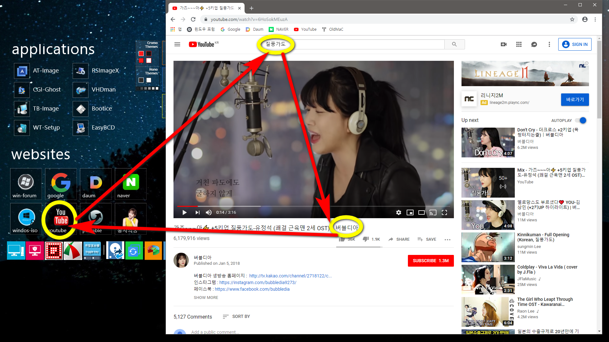Open the daum website tile on desktop

tap(95, 184)
